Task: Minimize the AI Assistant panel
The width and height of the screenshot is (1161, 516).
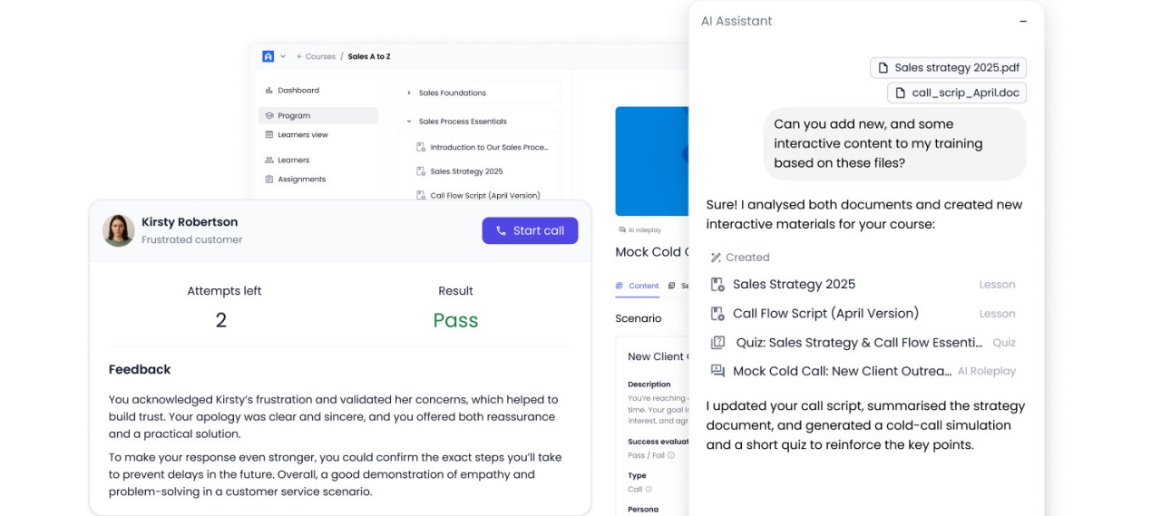Action: [x=1023, y=22]
